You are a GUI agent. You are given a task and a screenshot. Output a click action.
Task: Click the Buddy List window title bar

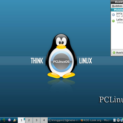[117, 2]
